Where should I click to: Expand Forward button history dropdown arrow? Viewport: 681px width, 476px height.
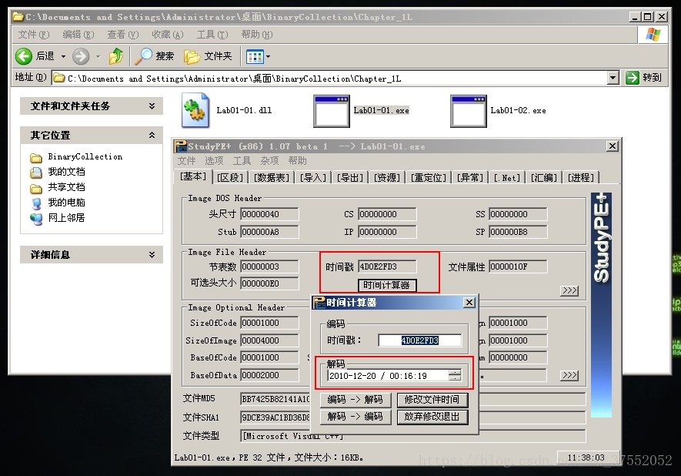[x=98, y=56]
